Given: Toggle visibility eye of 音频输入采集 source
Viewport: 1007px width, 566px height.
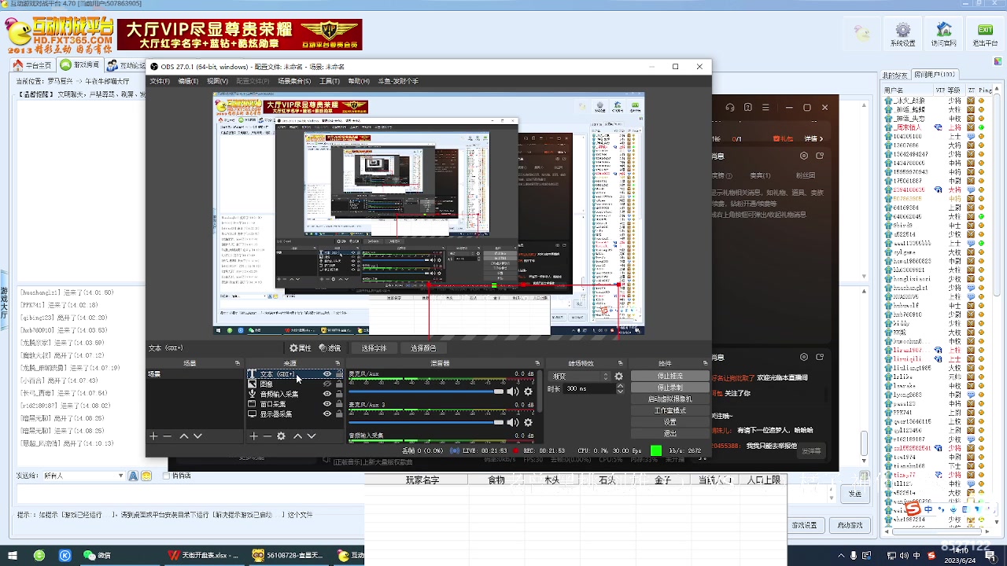Looking at the screenshot, I should coord(327,394).
